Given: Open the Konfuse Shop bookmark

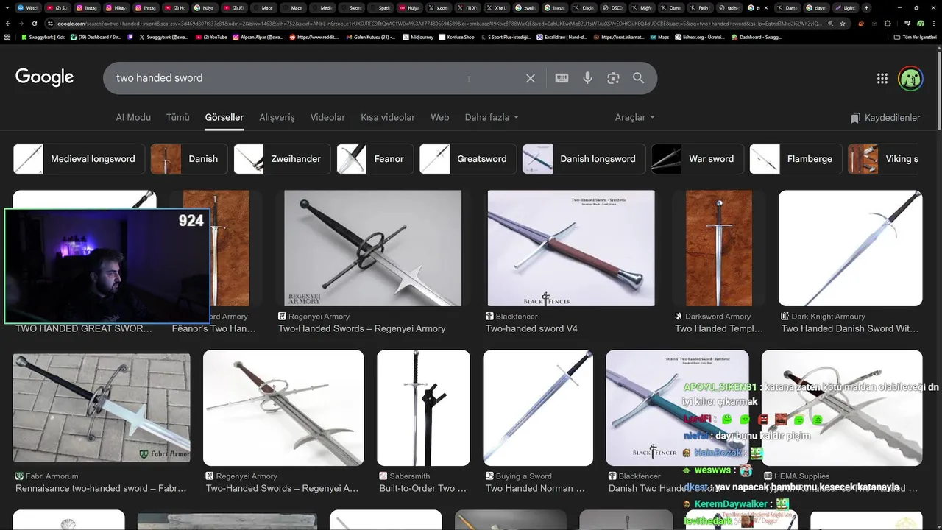Looking at the screenshot, I should click(x=456, y=37).
